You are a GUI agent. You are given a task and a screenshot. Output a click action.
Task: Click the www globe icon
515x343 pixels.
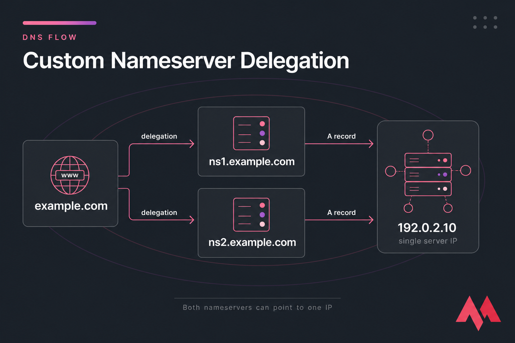click(x=70, y=175)
